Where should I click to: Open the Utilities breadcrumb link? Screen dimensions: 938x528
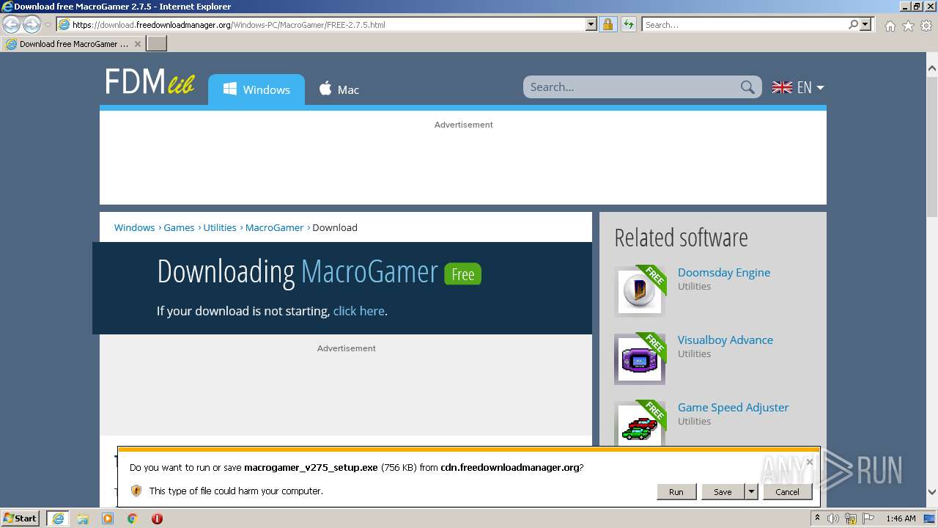tap(220, 227)
